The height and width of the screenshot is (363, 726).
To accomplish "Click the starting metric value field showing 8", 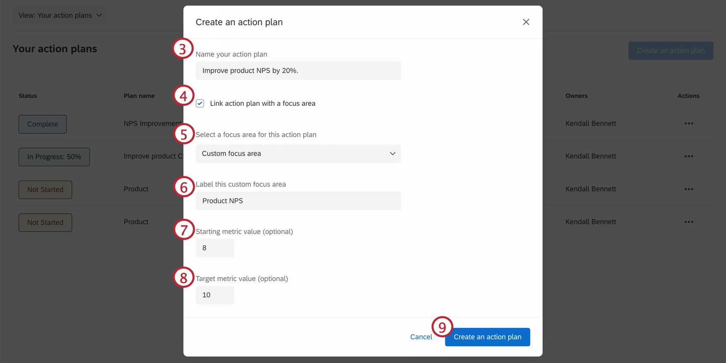I will 215,248.
